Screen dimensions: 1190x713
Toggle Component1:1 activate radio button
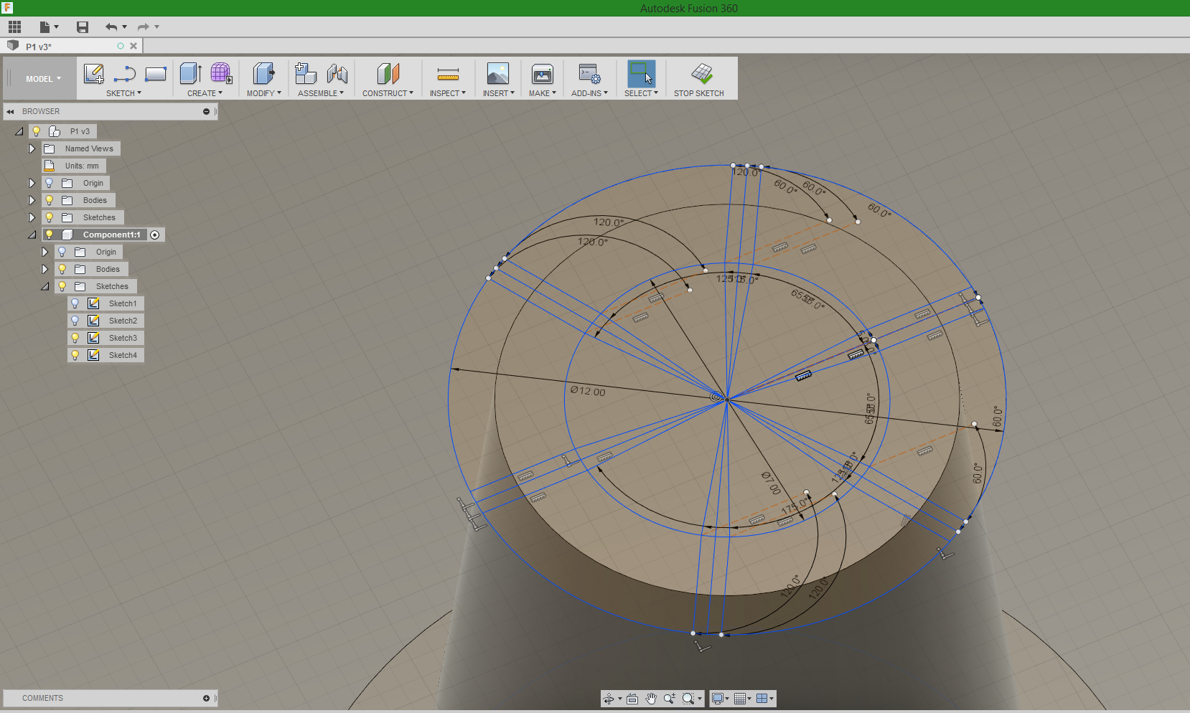tap(155, 235)
